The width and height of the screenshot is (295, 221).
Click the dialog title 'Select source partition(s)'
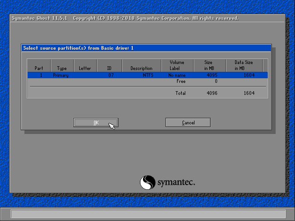[x=55, y=48]
